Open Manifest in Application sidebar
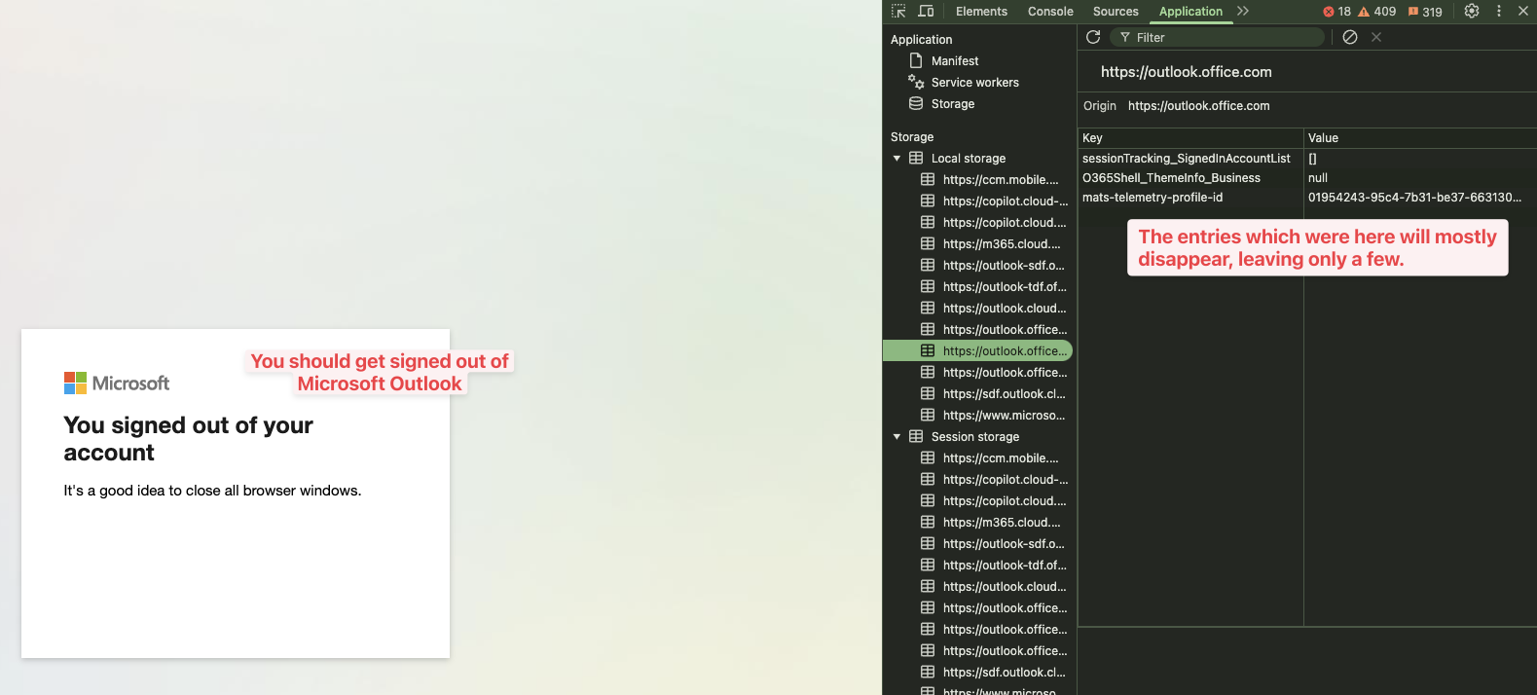Screen dimensions: 1537x695 954,61
